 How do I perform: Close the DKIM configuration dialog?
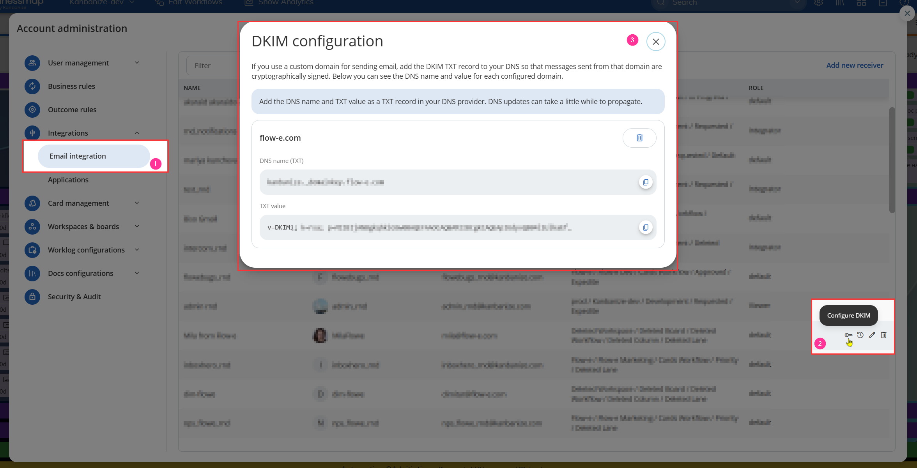coord(656,42)
